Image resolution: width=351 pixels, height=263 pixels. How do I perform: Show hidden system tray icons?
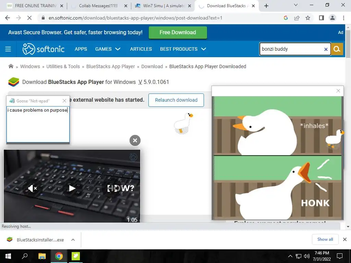pyautogui.click(x=290, y=256)
